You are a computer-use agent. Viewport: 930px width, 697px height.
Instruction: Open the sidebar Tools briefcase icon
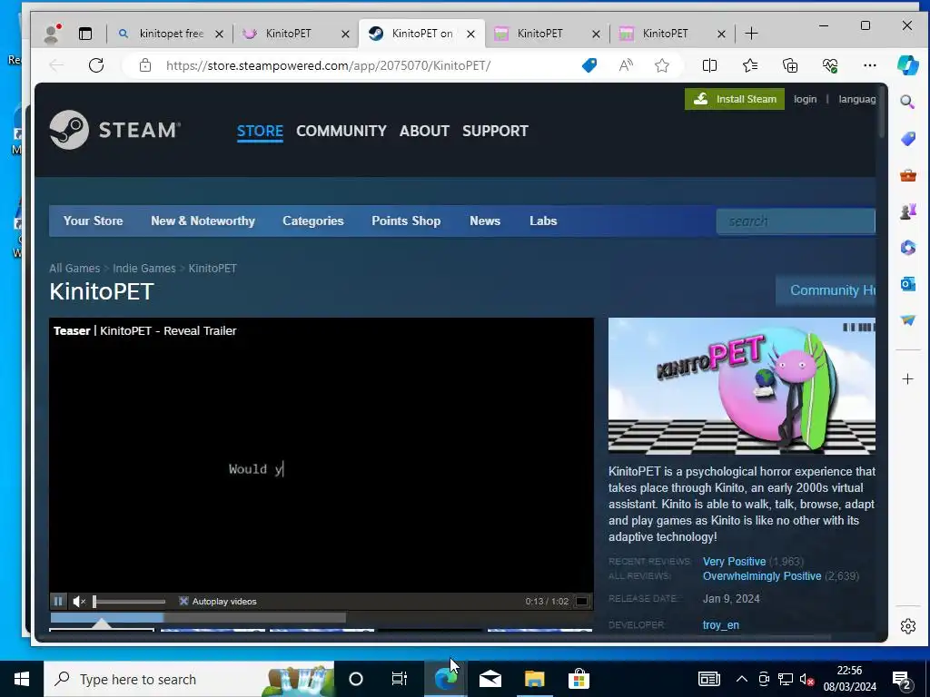tap(907, 175)
